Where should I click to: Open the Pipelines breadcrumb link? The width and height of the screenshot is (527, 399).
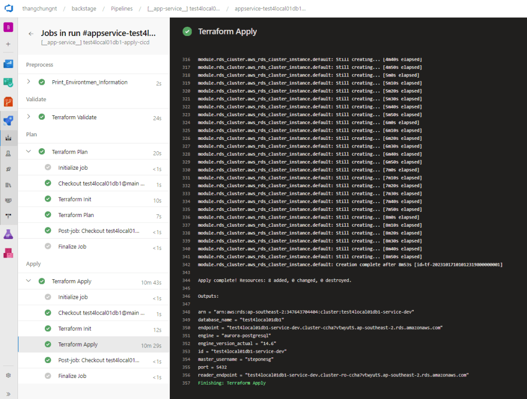coord(120,8)
